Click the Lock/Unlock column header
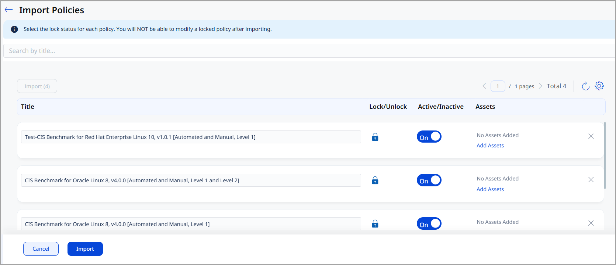Screen dimensions: 616x265 [388, 107]
